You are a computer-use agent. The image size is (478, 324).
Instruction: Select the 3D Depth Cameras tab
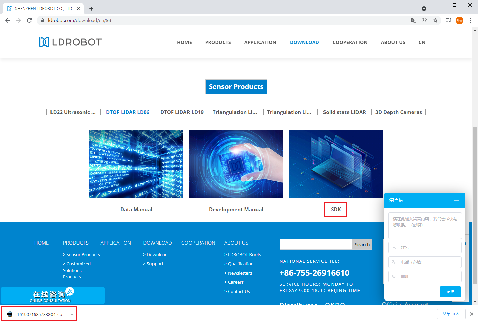point(399,112)
